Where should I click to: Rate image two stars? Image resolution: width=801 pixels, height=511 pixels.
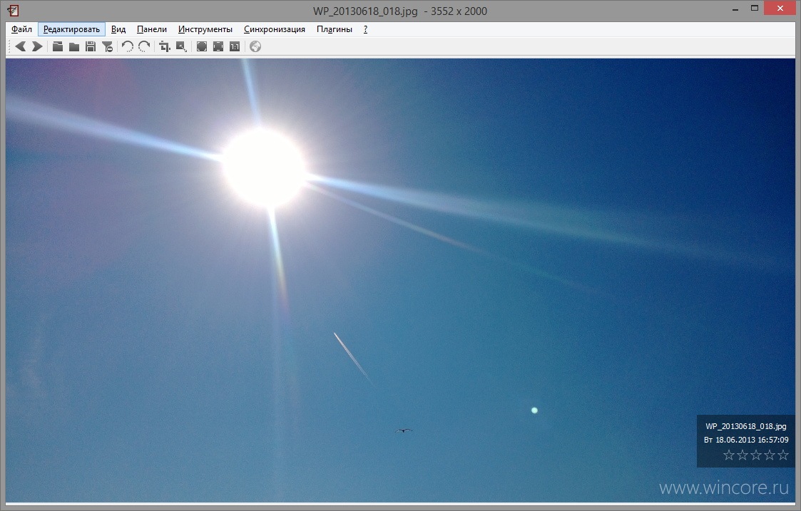click(x=743, y=455)
